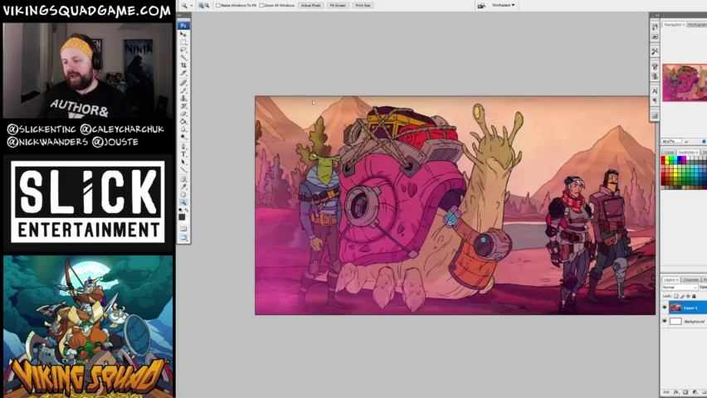Open the Normal blend mode dropdown

679,287
